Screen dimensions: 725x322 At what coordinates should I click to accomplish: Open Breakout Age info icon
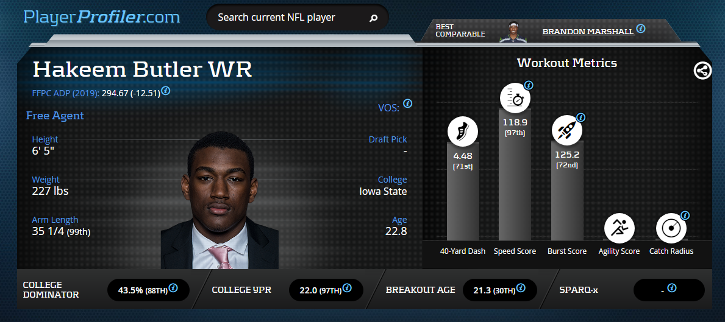(x=521, y=289)
